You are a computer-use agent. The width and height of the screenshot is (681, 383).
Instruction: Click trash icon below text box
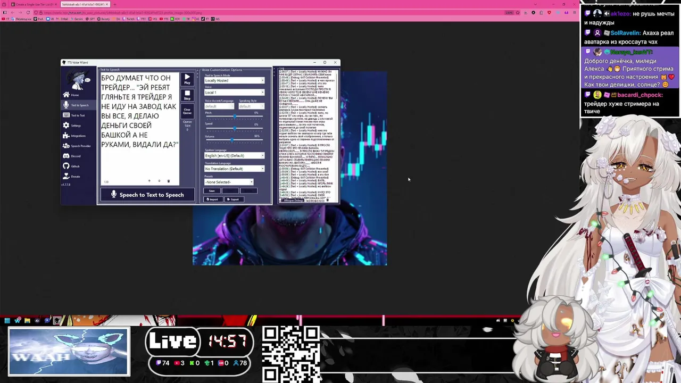169,181
